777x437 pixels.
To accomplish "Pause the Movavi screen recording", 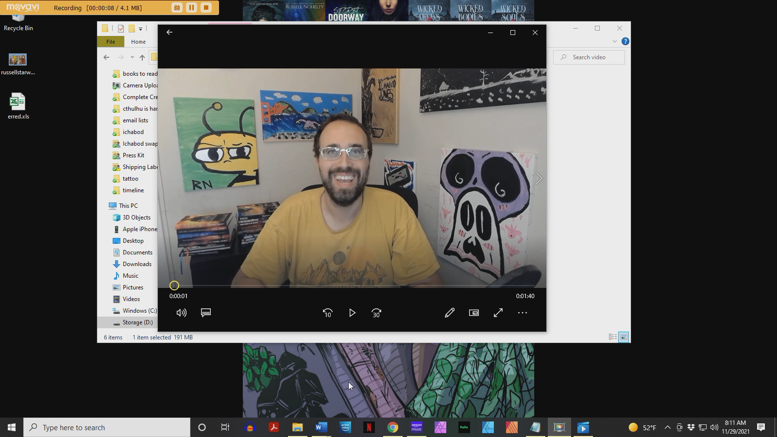I will coord(191,7).
